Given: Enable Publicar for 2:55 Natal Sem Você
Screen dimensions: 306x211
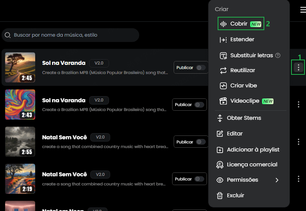Looking at the screenshot, I should coord(200,142).
